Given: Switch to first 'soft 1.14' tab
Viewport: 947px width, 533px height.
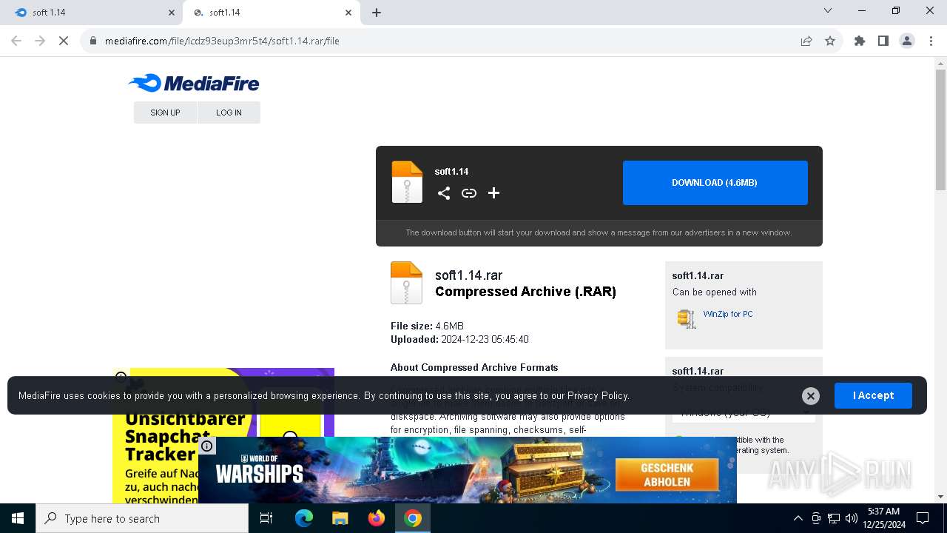Looking at the screenshot, I should 93,13.
